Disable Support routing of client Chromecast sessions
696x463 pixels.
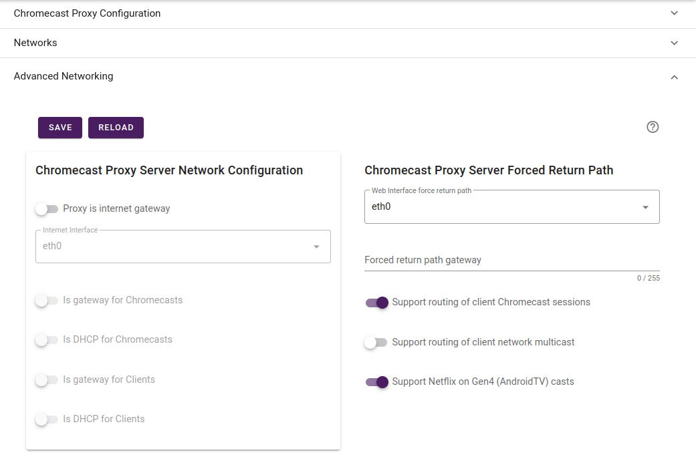pyautogui.click(x=377, y=303)
